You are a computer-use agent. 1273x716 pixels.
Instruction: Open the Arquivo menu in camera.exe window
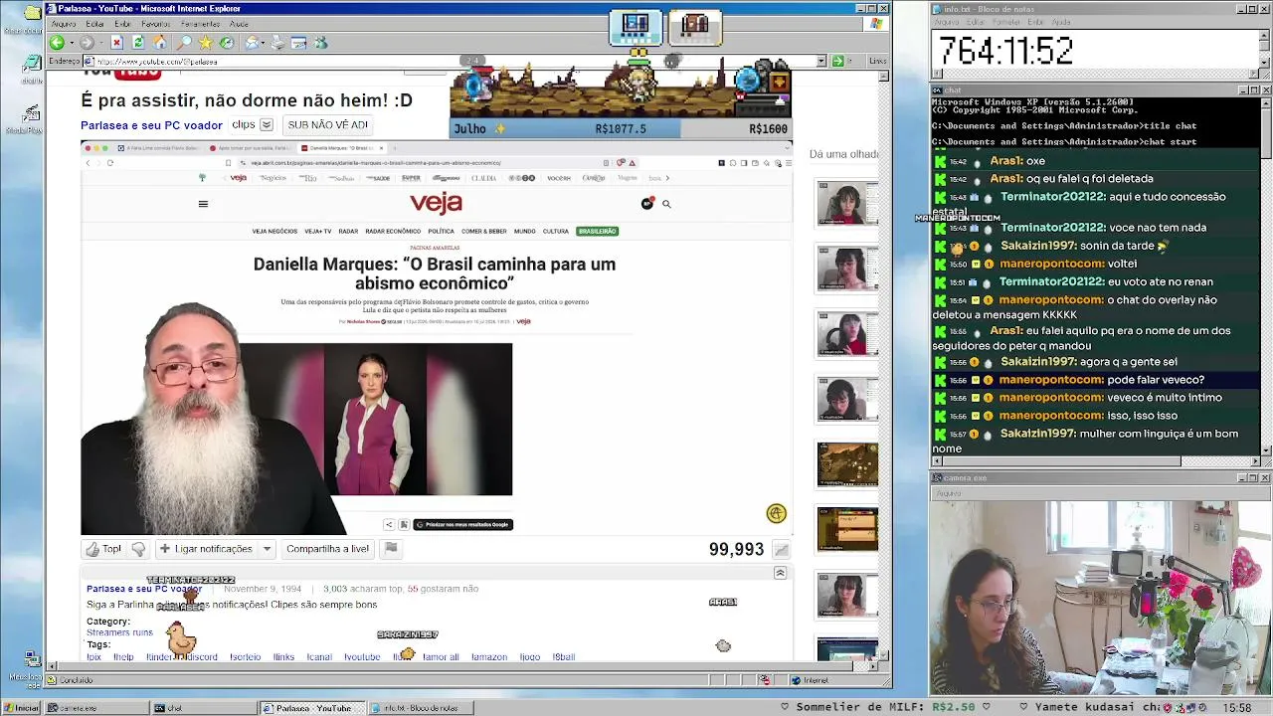(x=949, y=493)
